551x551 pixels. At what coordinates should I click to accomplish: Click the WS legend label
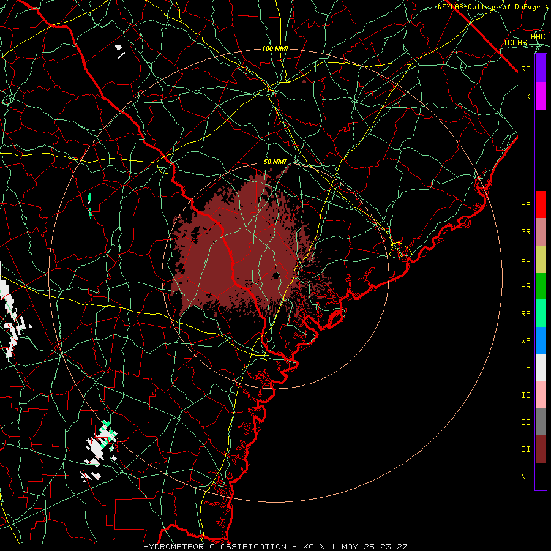pyautogui.click(x=525, y=341)
